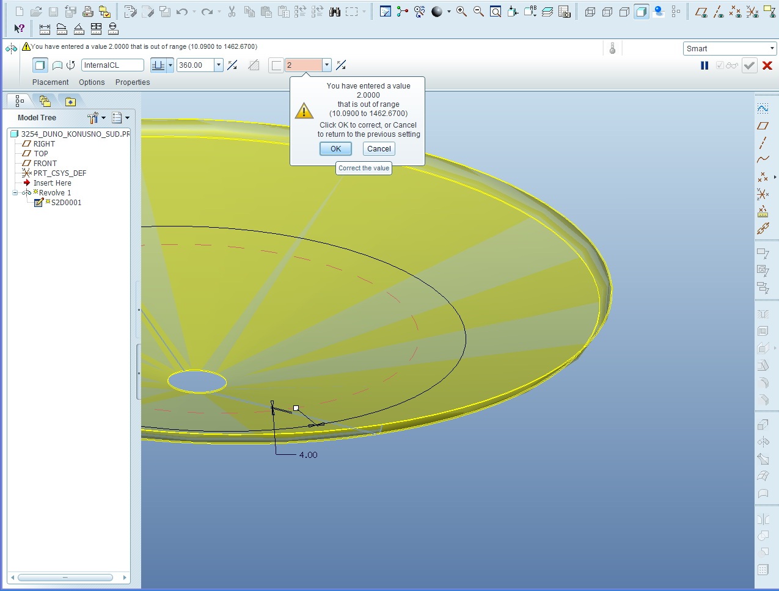
Task: Open the view manager icon
Action: pyautogui.click(x=565, y=12)
